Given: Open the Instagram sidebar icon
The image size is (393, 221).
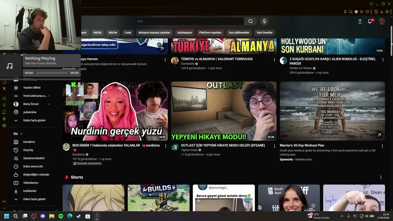Looking at the screenshot, I should click(4, 82).
